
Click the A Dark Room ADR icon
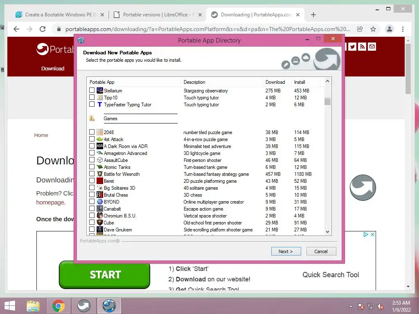pos(100,146)
